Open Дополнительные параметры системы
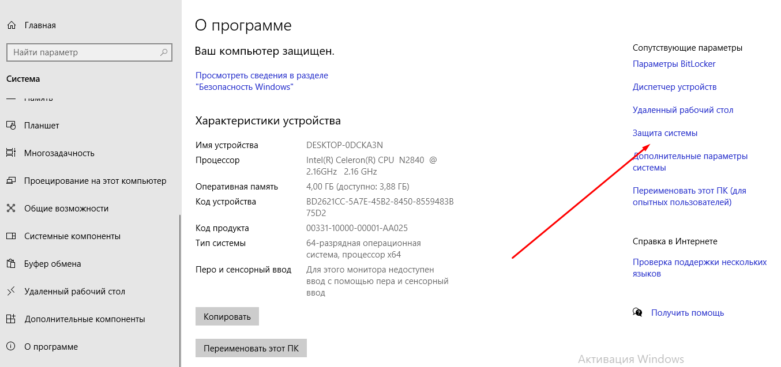The height and width of the screenshot is (367, 781). tap(690, 161)
